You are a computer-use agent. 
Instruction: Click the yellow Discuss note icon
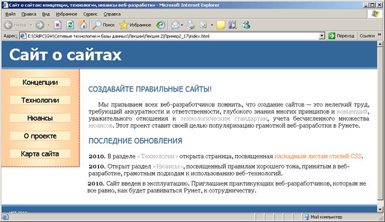tap(220, 25)
